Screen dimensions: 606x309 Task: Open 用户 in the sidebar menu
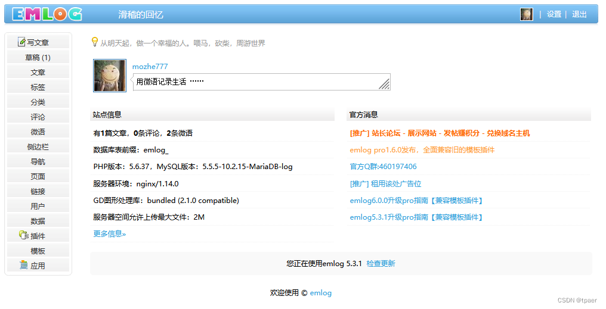(38, 207)
